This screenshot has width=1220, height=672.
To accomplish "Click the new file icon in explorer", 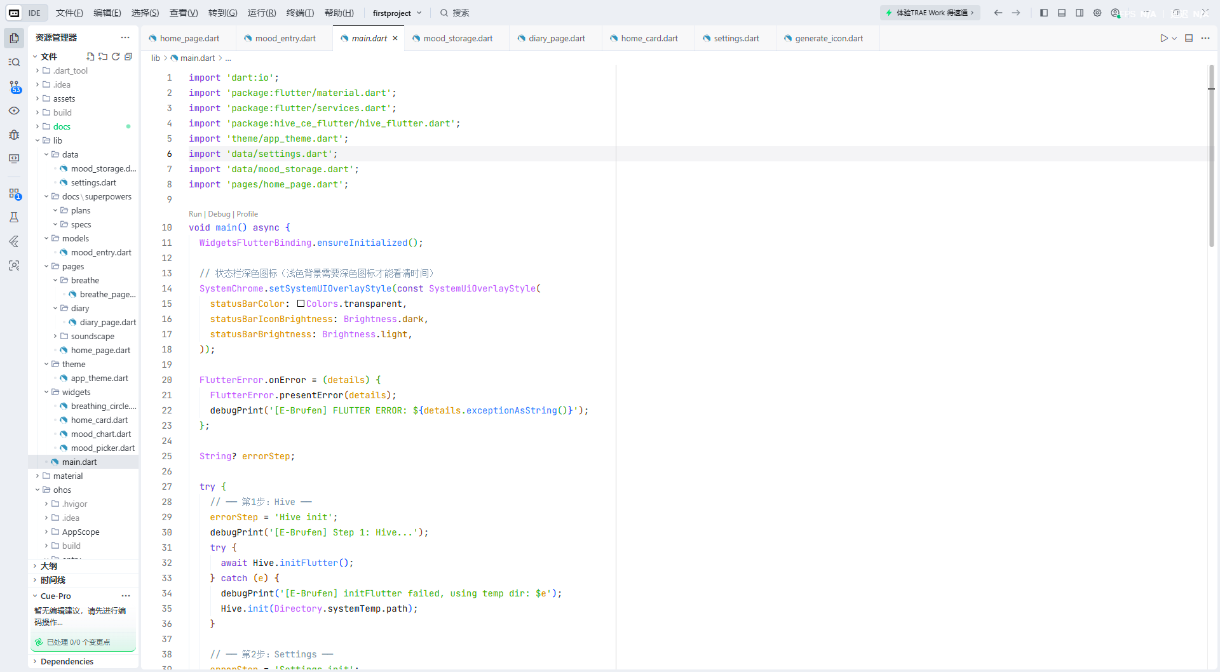I will pyautogui.click(x=90, y=57).
